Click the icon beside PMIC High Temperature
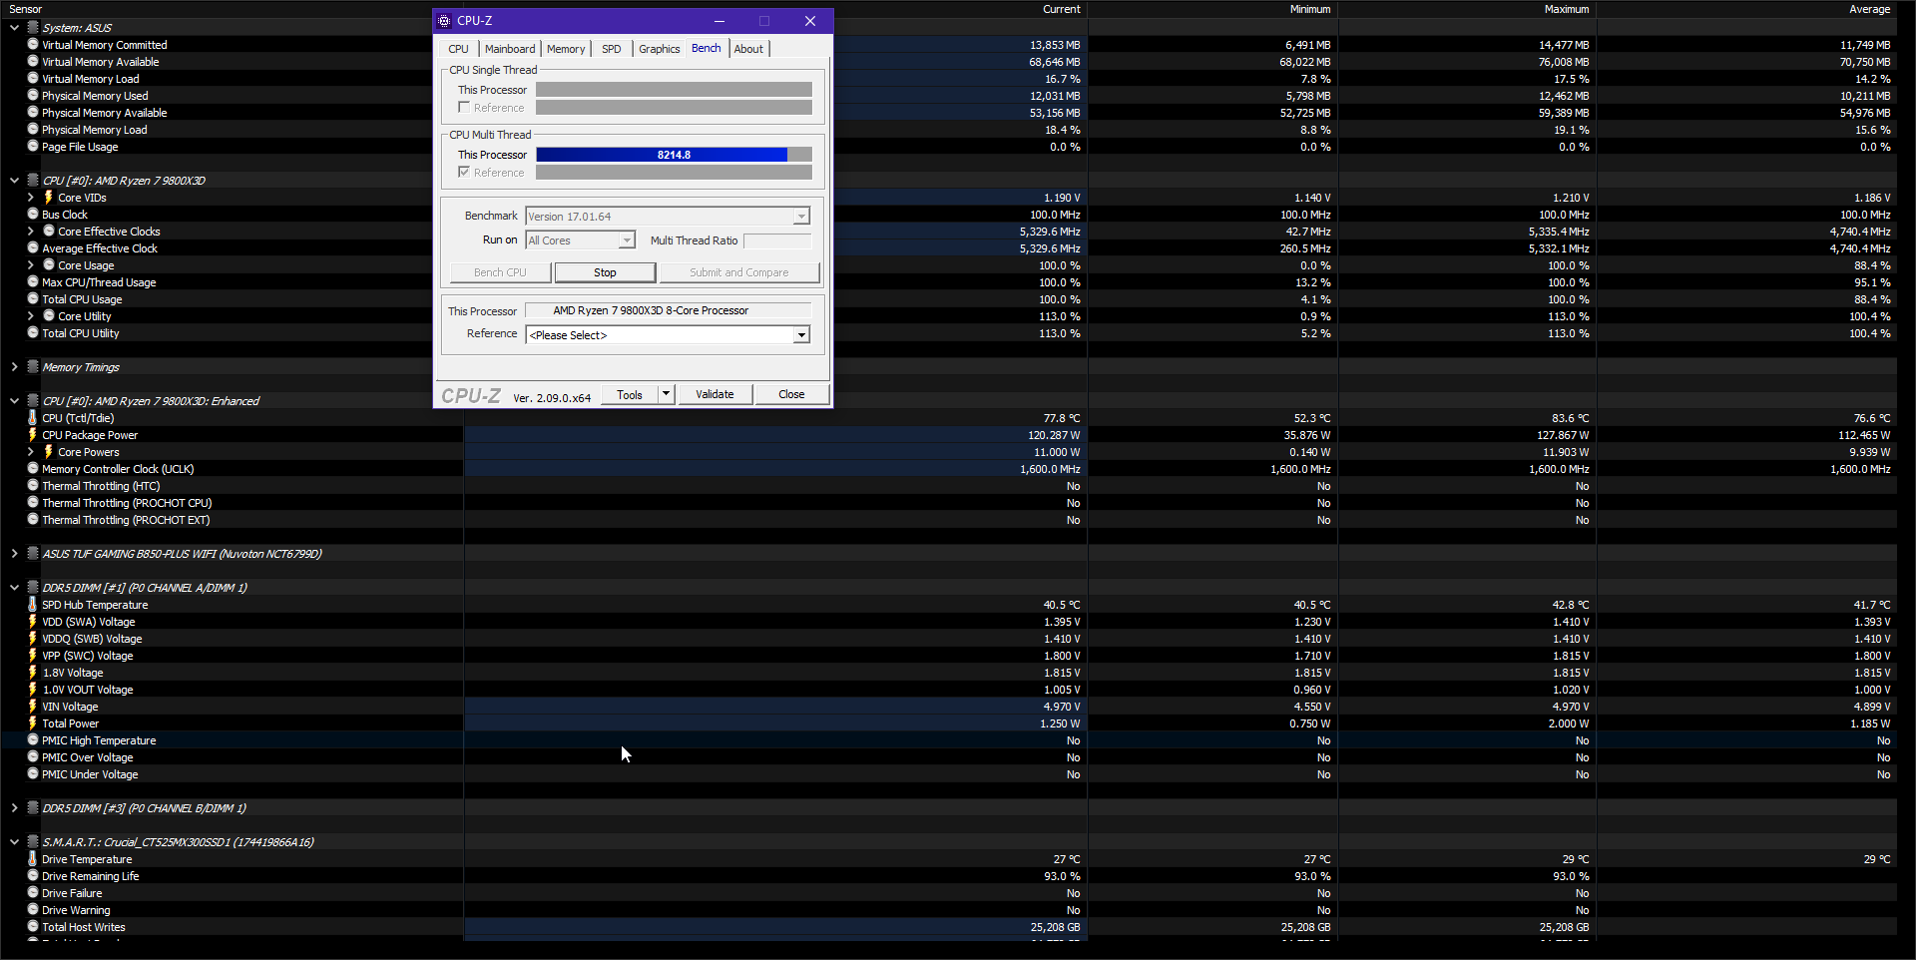This screenshot has height=960, width=1916. point(33,740)
